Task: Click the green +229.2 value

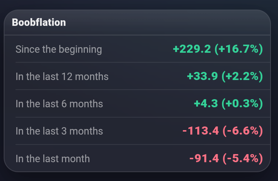Action: [192, 49]
